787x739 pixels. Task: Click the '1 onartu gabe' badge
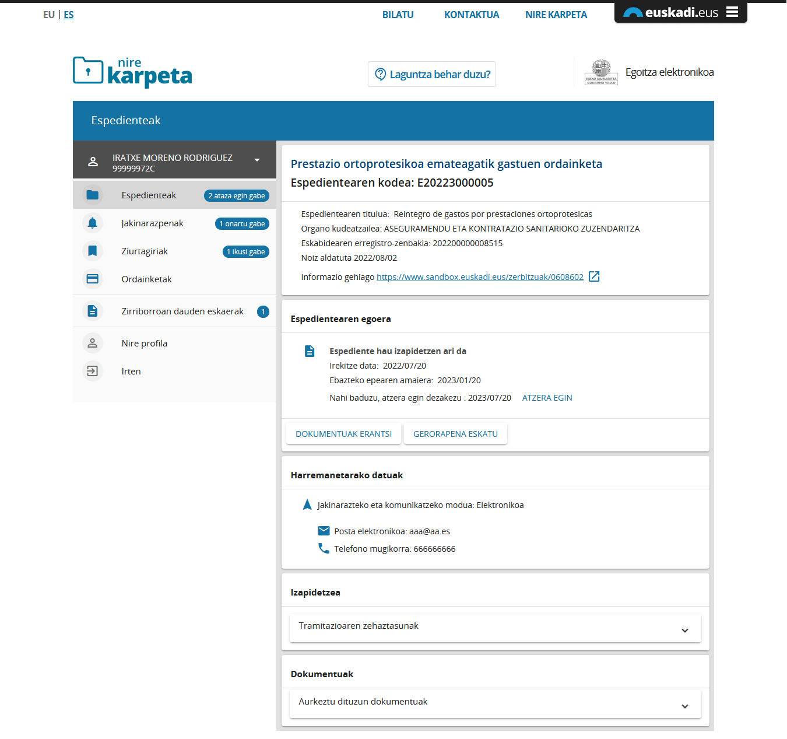[x=242, y=223]
